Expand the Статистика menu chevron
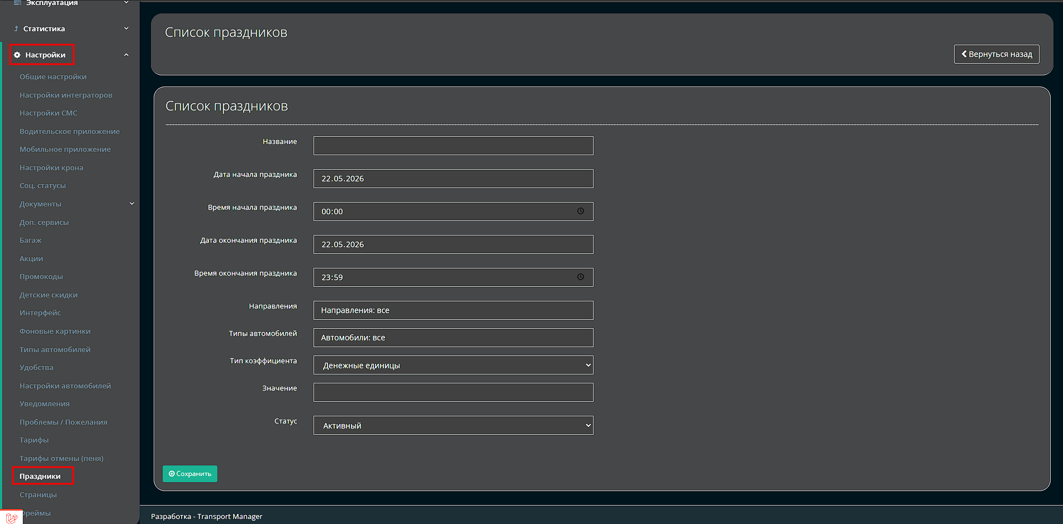The image size is (1063, 524). [126, 28]
